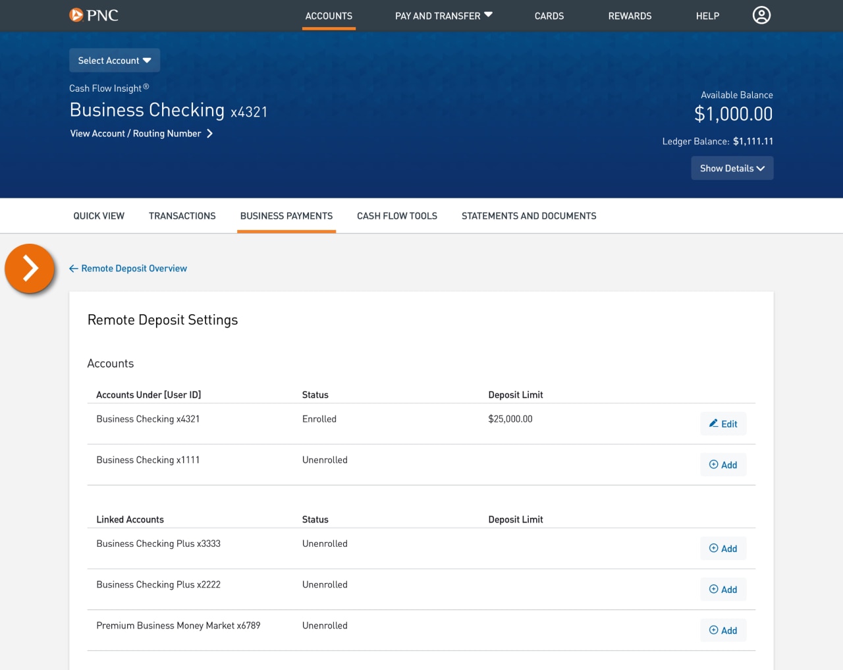Click the plus Add icon for Premium Business Money Market x6789

tap(713, 630)
